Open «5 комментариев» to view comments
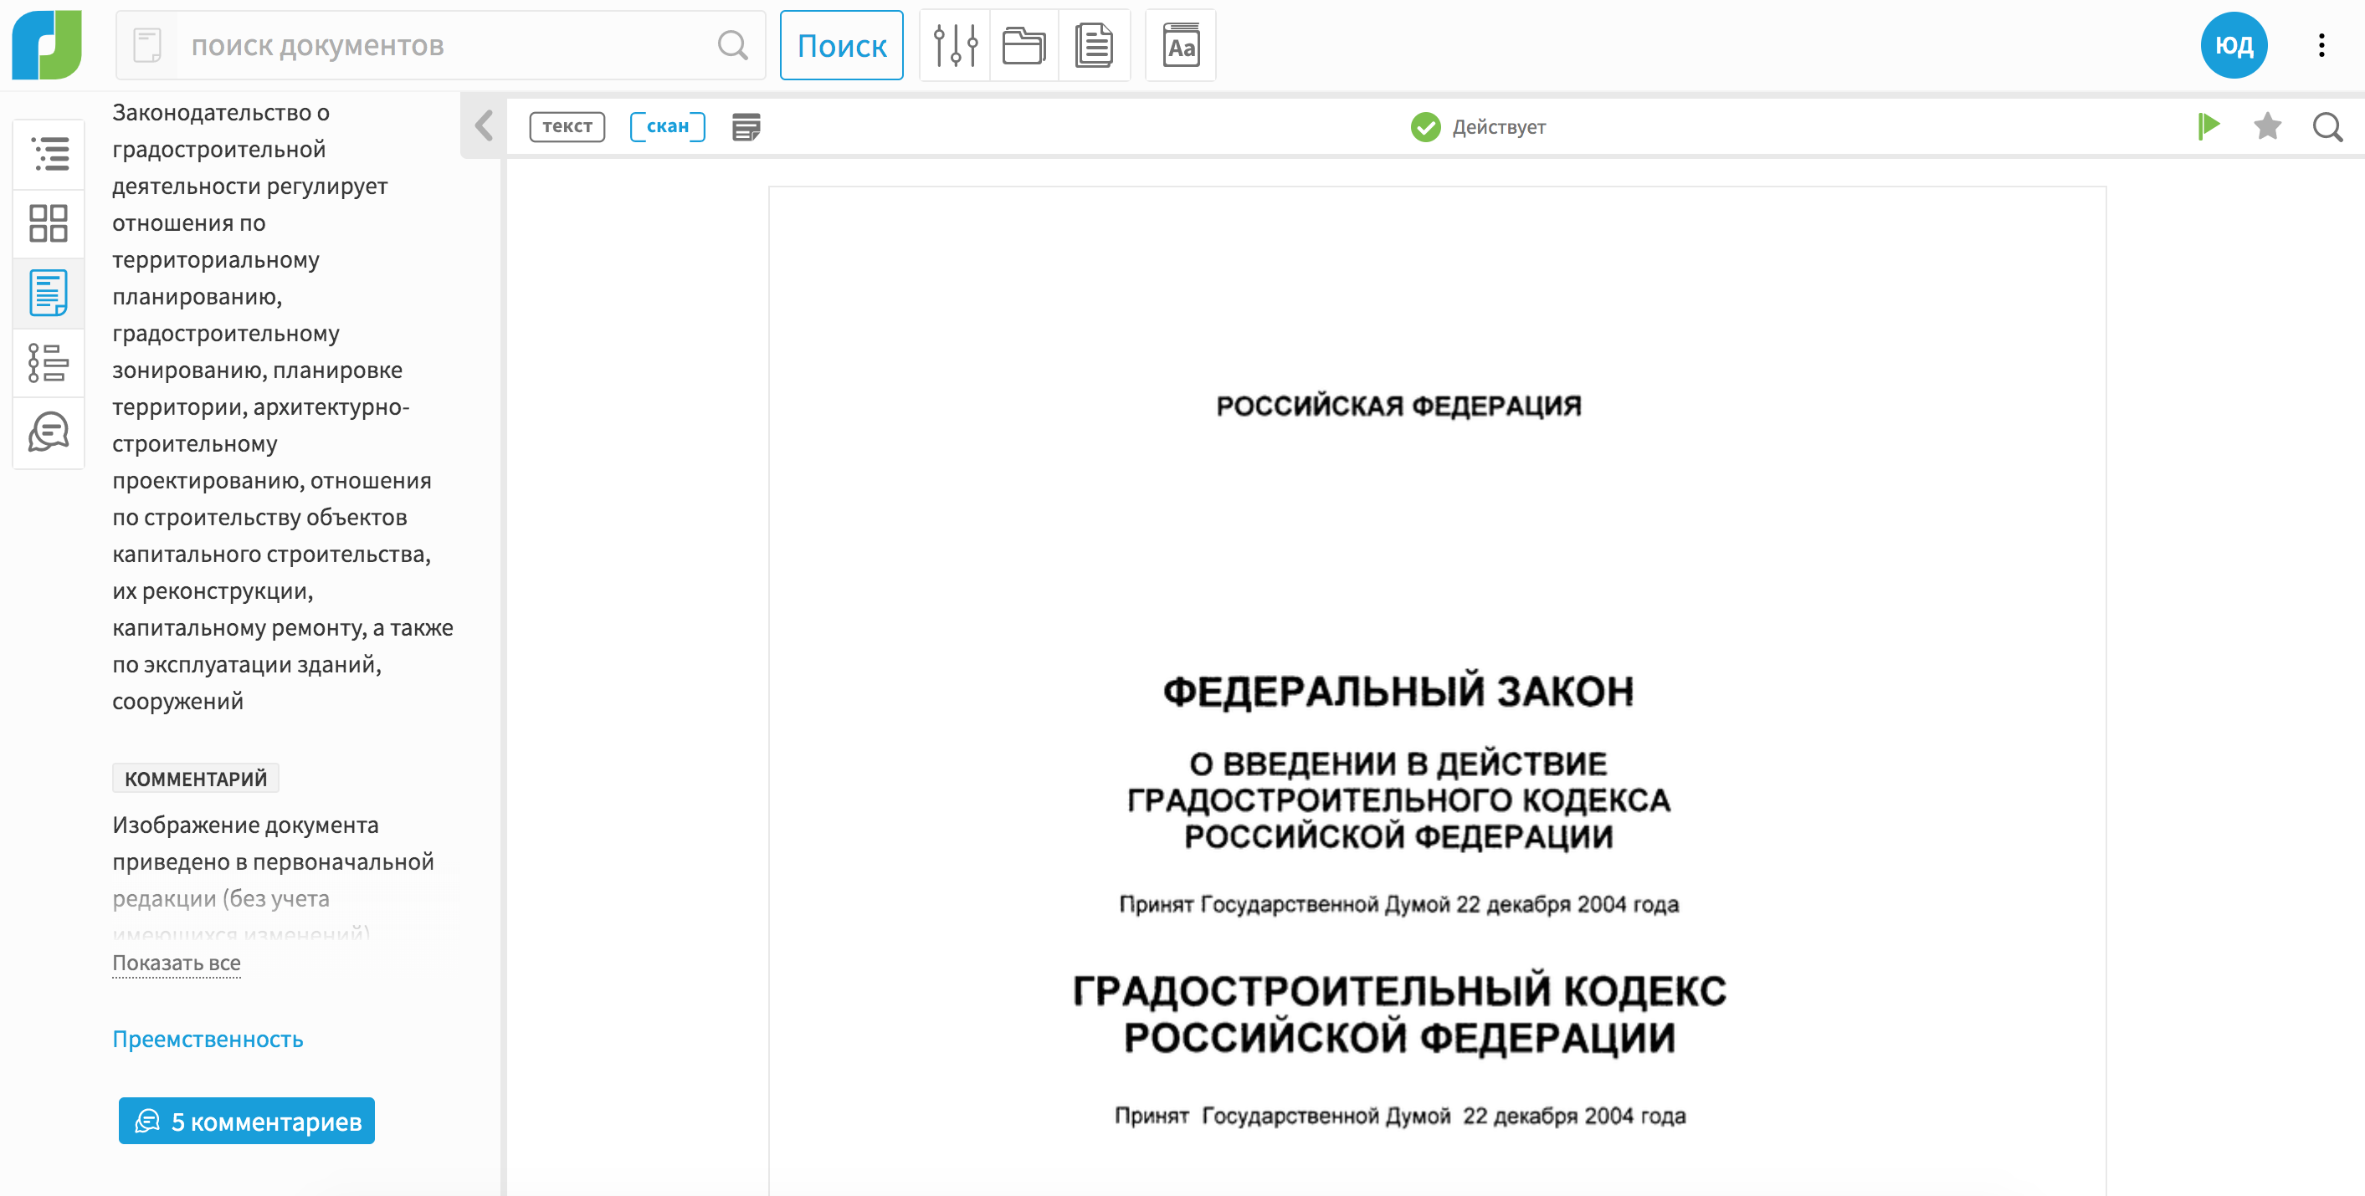The width and height of the screenshot is (2365, 1196). pyautogui.click(x=246, y=1121)
